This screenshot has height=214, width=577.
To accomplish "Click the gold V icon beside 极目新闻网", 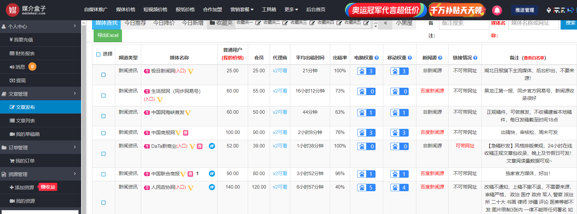I will (x=191, y=71).
